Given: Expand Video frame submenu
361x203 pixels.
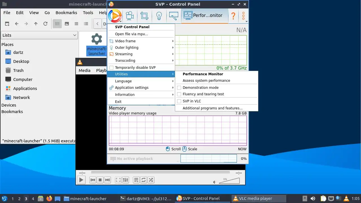Looking at the screenshot, I should (x=141, y=41).
